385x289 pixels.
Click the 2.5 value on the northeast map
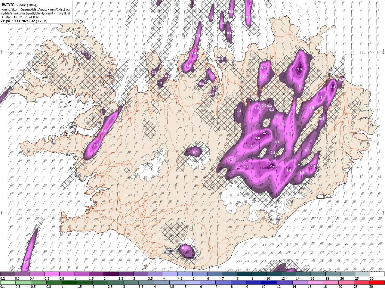pyautogui.click(x=299, y=69)
